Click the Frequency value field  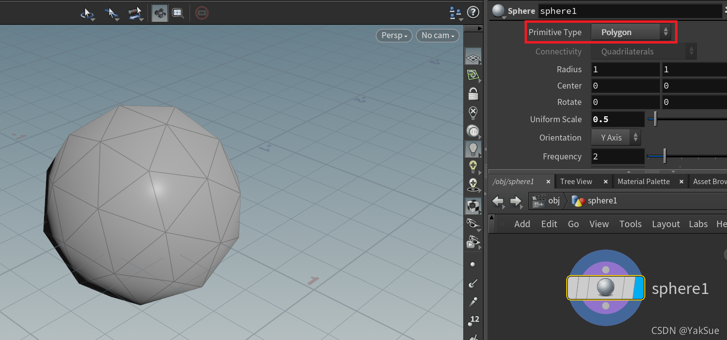(618, 156)
